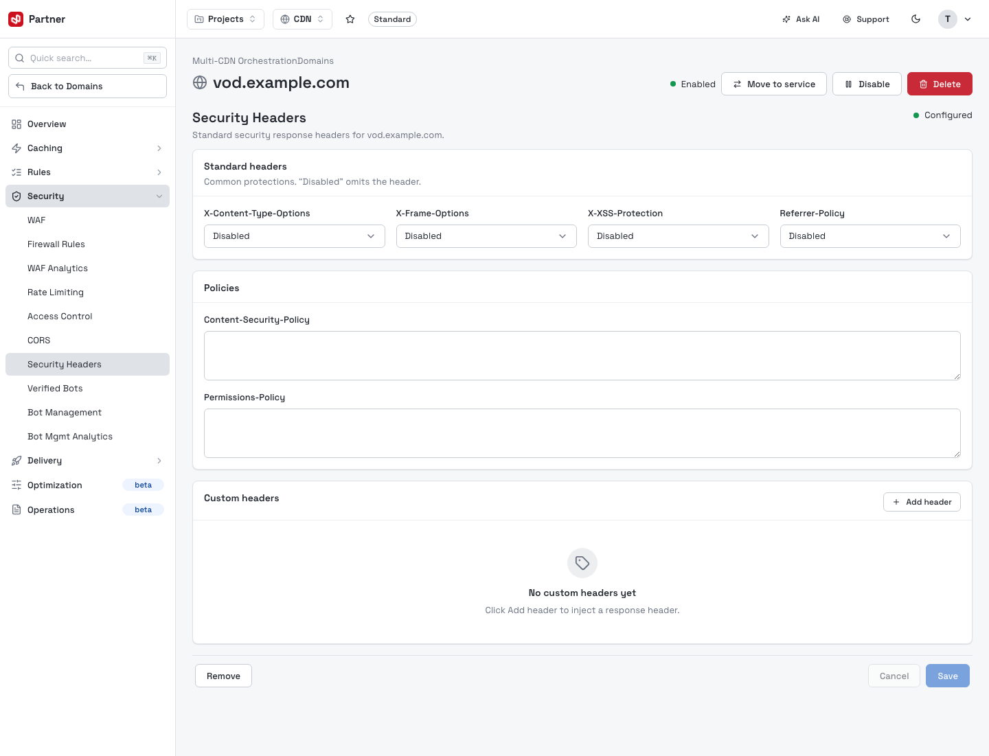Click the red Delete button

(x=940, y=84)
